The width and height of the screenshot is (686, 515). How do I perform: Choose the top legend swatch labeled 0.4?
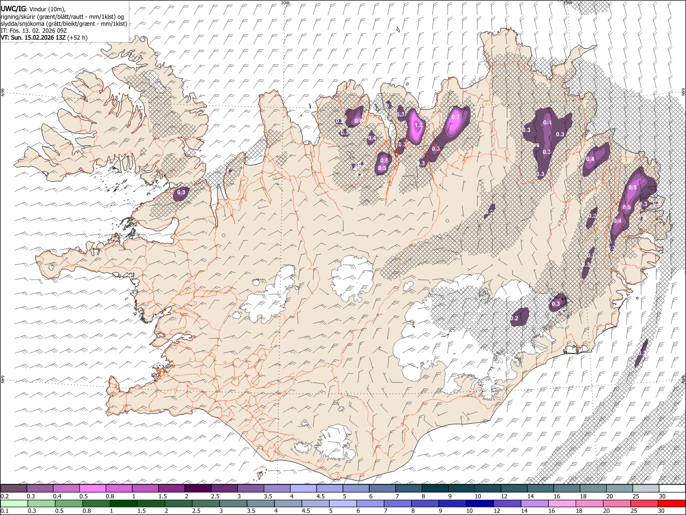click(x=66, y=489)
